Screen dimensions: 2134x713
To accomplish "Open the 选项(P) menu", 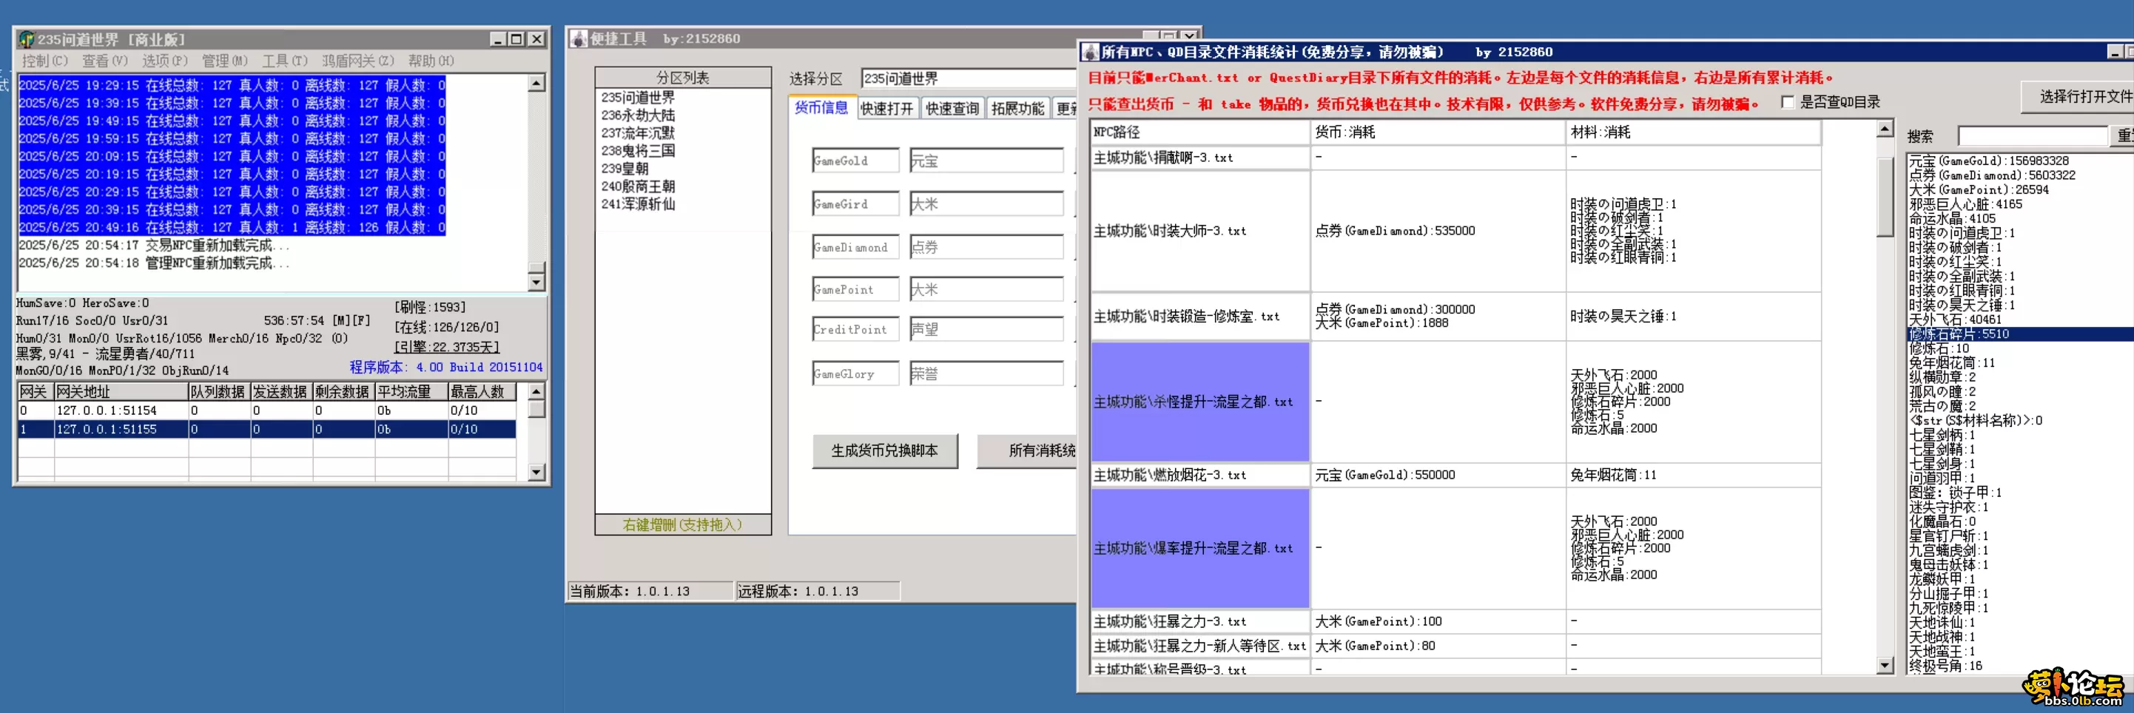I will pos(164,61).
